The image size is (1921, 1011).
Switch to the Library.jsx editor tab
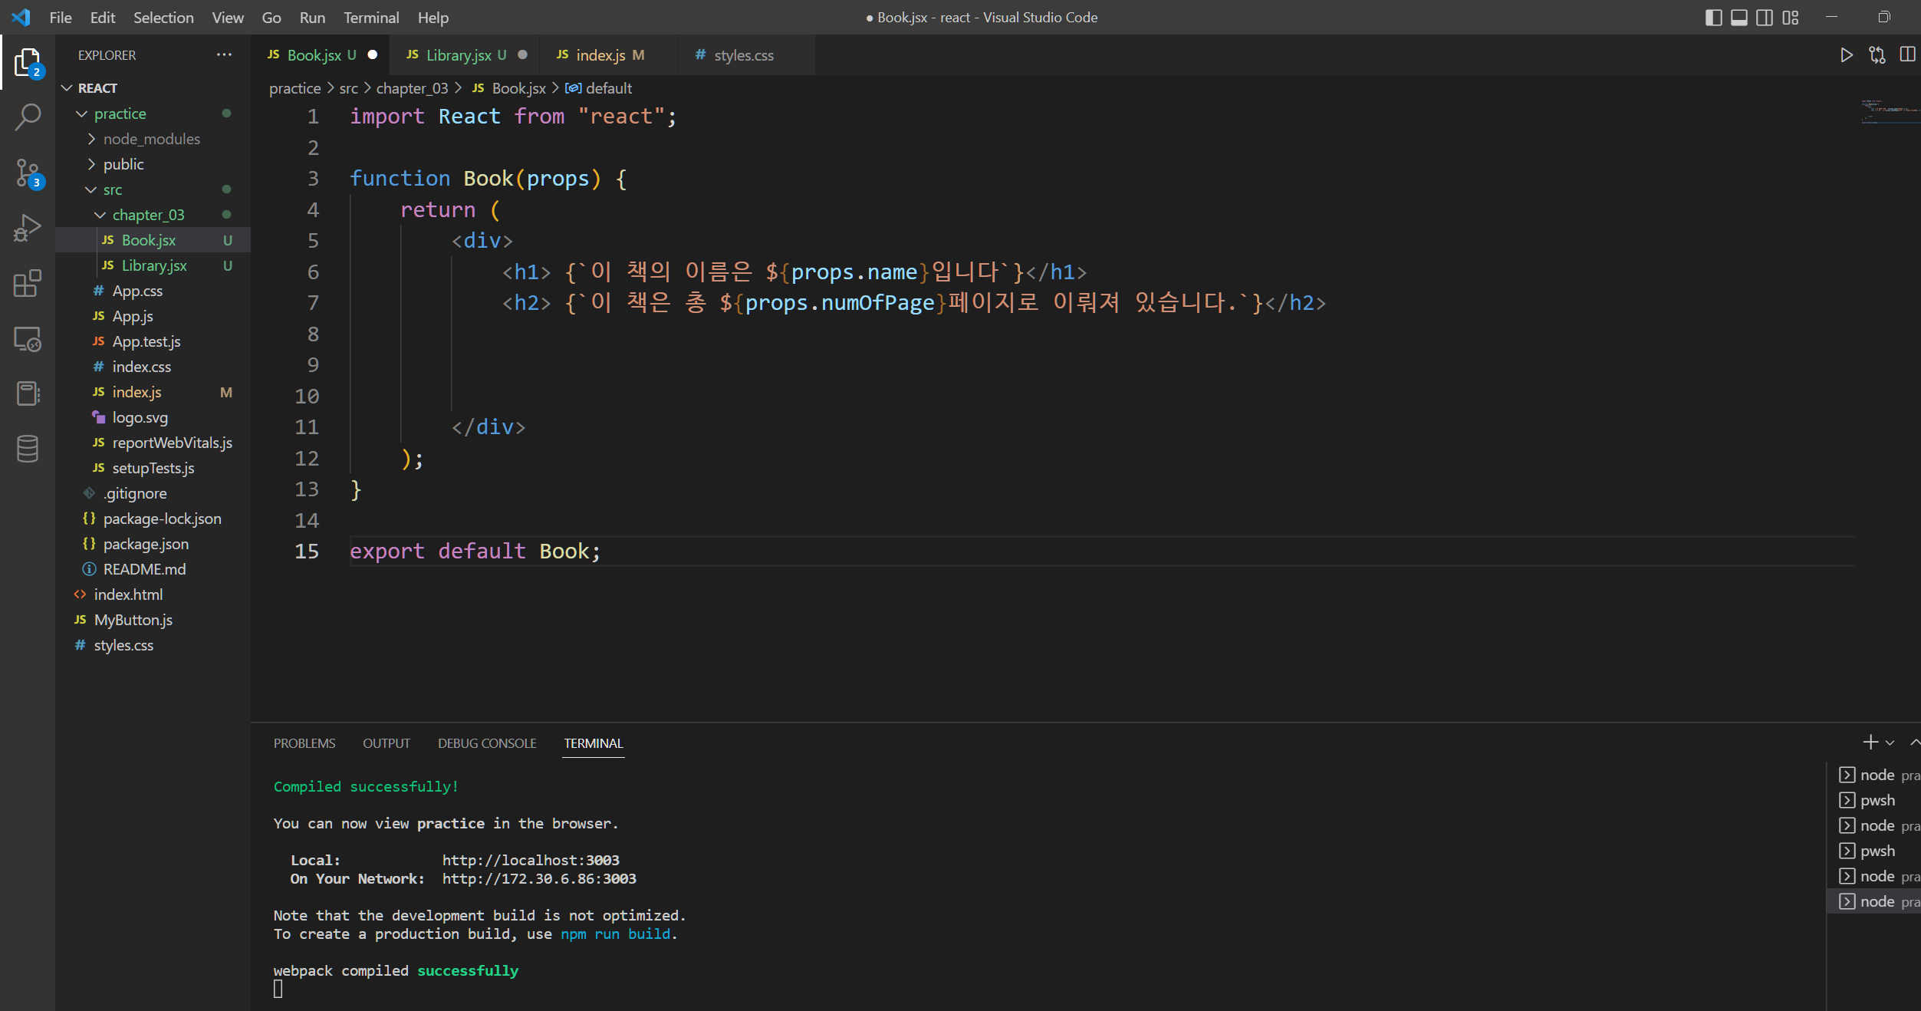(x=465, y=55)
